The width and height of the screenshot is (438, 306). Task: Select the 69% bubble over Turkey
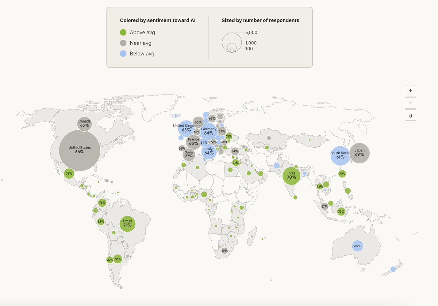[x=235, y=151]
